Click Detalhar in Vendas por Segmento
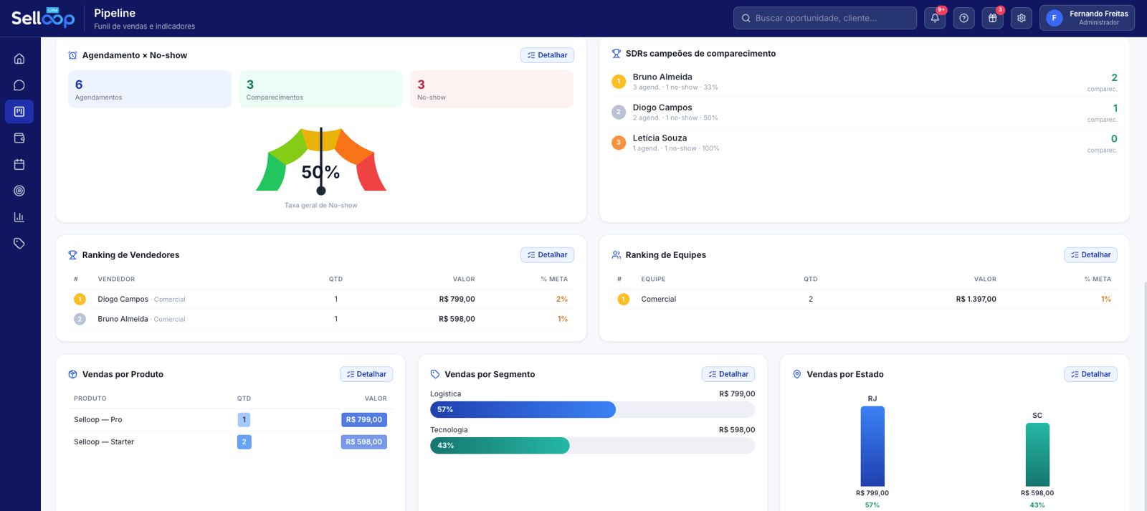Image resolution: width=1147 pixels, height=511 pixels. tap(728, 374)
